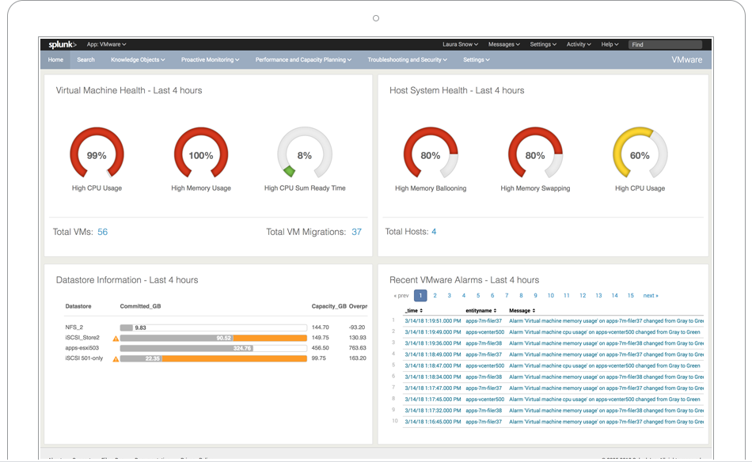
Task: Jump to alarms page 10
Action: click(x=551, y=296)
